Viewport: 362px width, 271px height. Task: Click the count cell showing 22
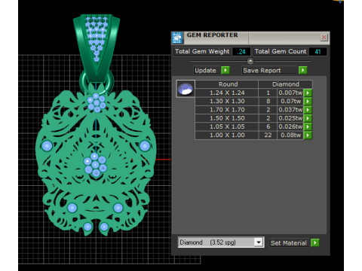click(268, 135)
